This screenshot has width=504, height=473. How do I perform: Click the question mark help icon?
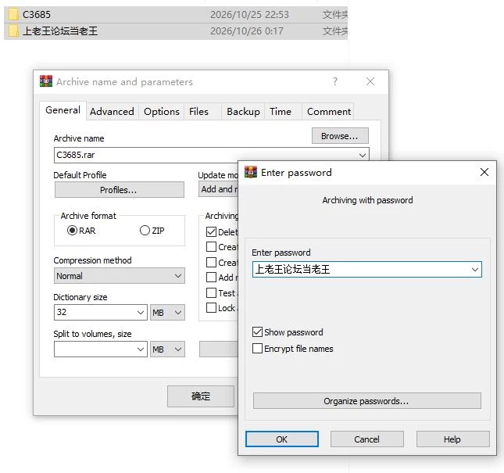pyautogui.click(x=335, y=81)
